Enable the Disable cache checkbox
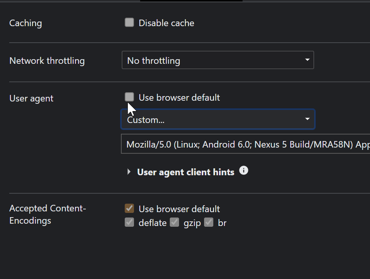Image resolution: width=370 pixels, height=279 pixels. pyautogui.click(x=129, y=23)
